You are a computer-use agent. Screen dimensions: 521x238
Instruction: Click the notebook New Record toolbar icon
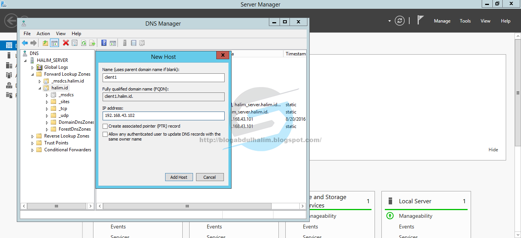(x=133, y=43)
